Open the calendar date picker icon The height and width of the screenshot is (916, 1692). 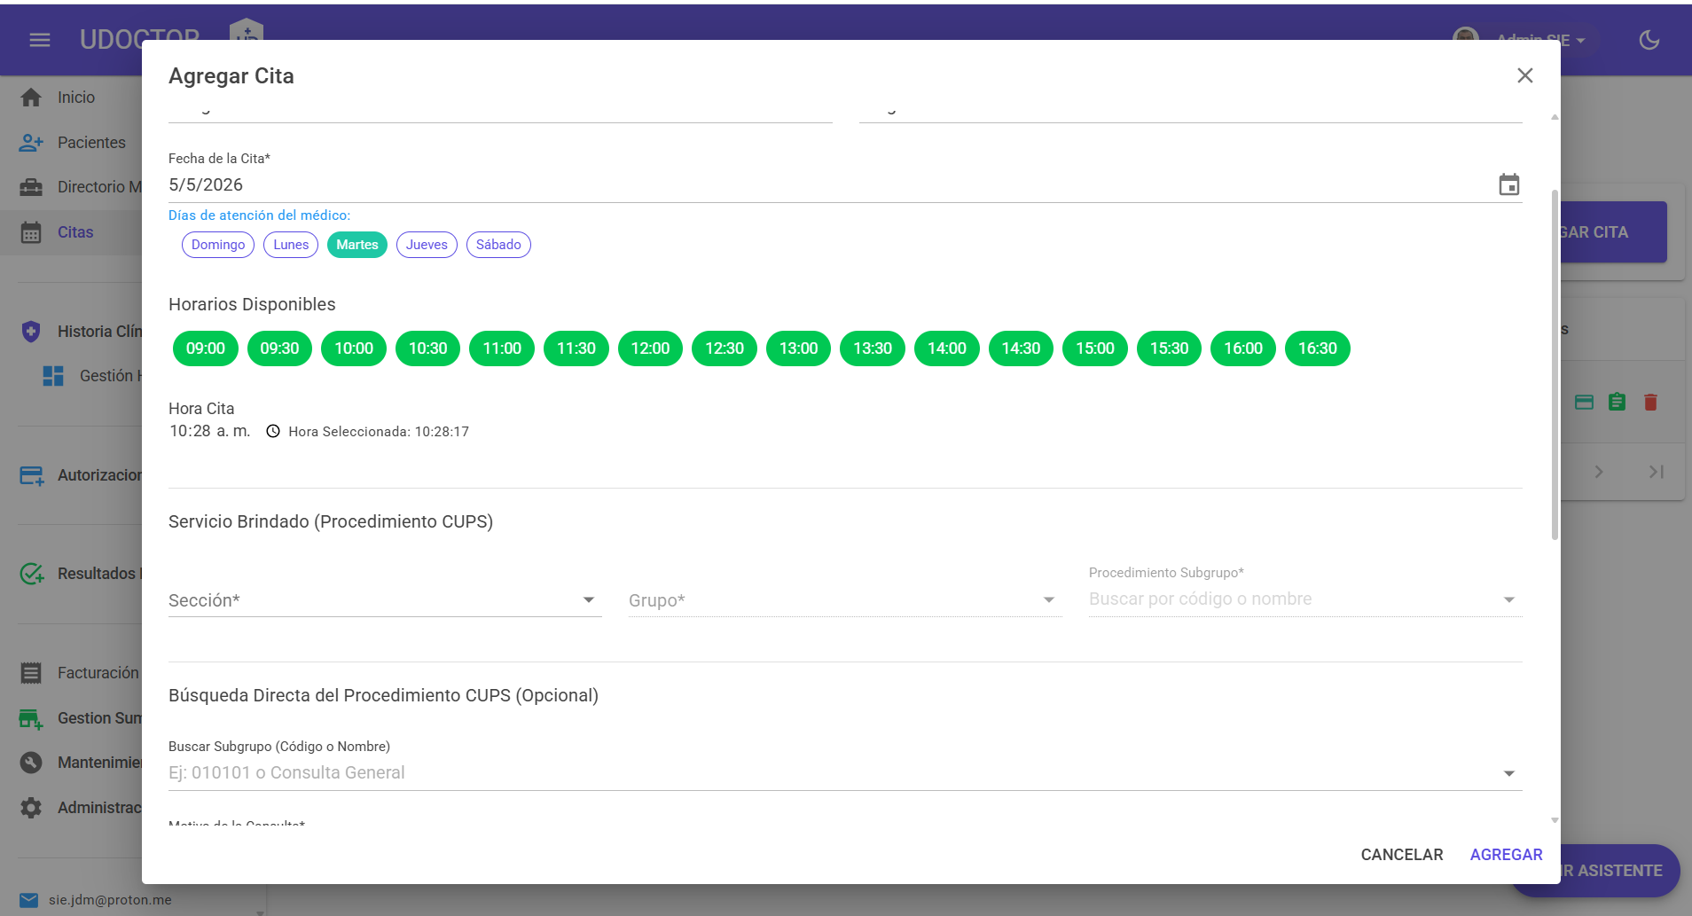[1508, 184]
